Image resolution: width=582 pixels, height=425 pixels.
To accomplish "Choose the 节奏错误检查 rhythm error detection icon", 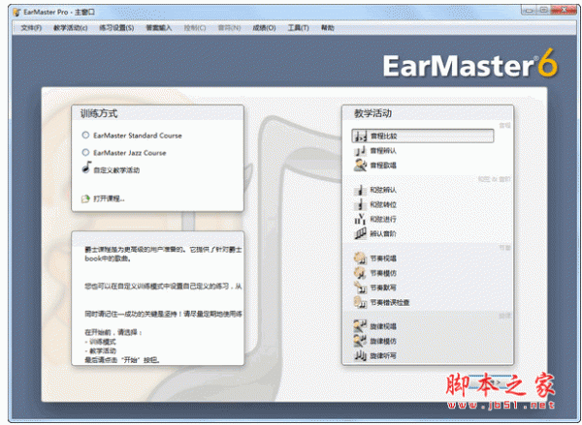I will tap(360, 302).
